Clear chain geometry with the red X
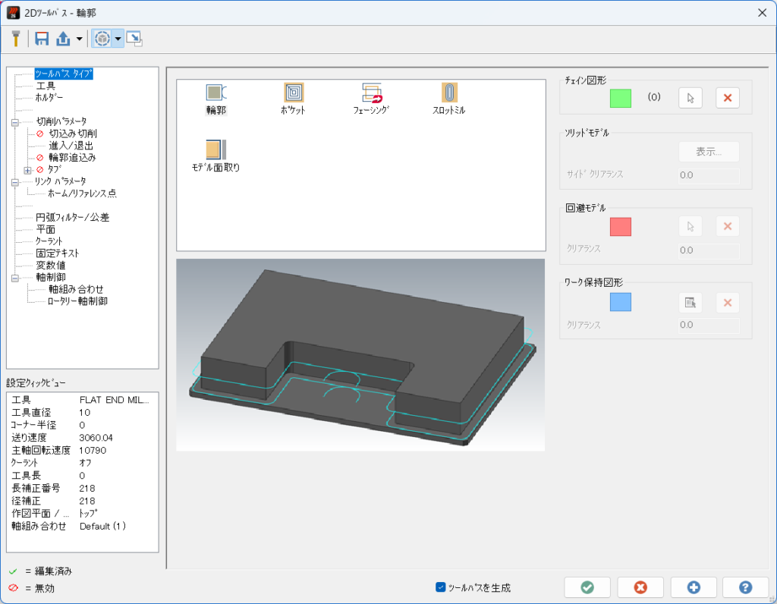 point(728,98)
